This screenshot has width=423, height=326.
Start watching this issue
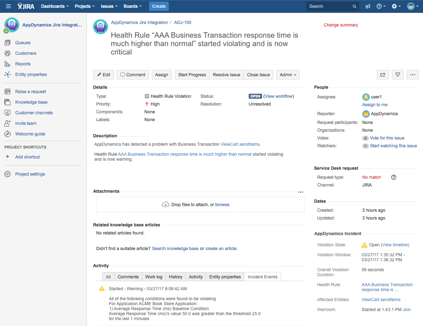tap(393, 145)
